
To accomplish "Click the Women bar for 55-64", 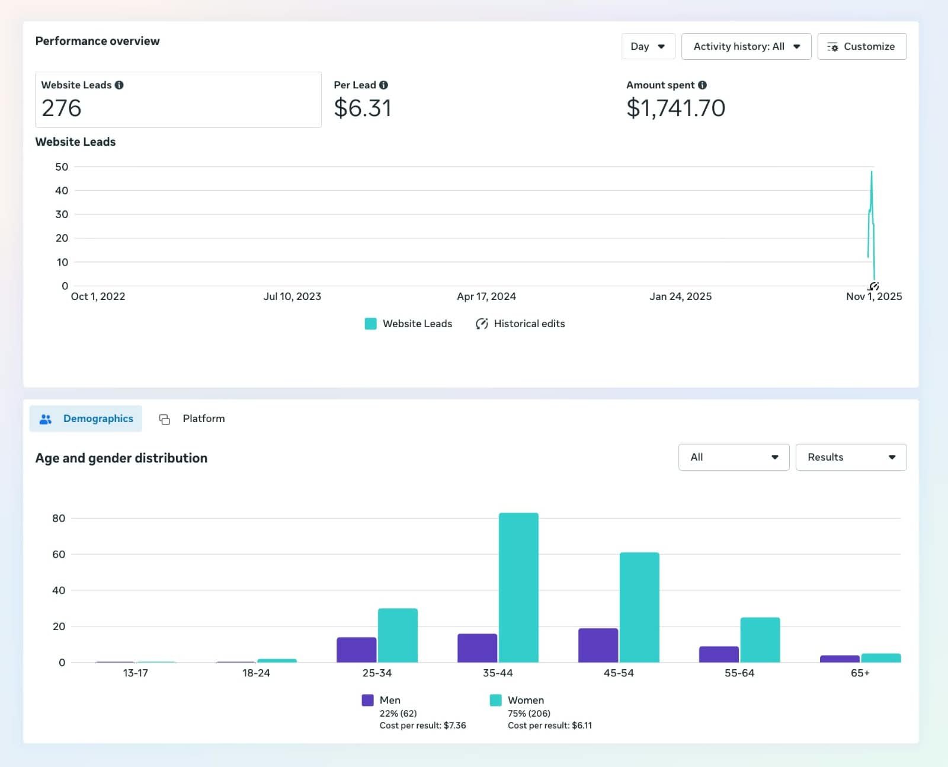I will click(760, 640).
